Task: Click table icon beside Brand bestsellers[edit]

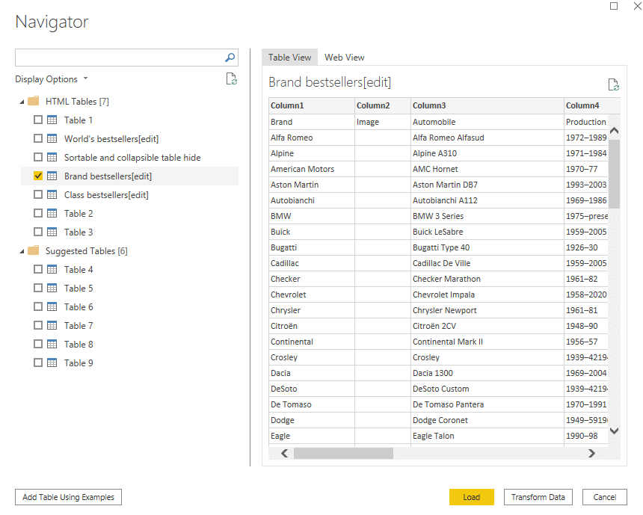Action: [x=52, y=176]
